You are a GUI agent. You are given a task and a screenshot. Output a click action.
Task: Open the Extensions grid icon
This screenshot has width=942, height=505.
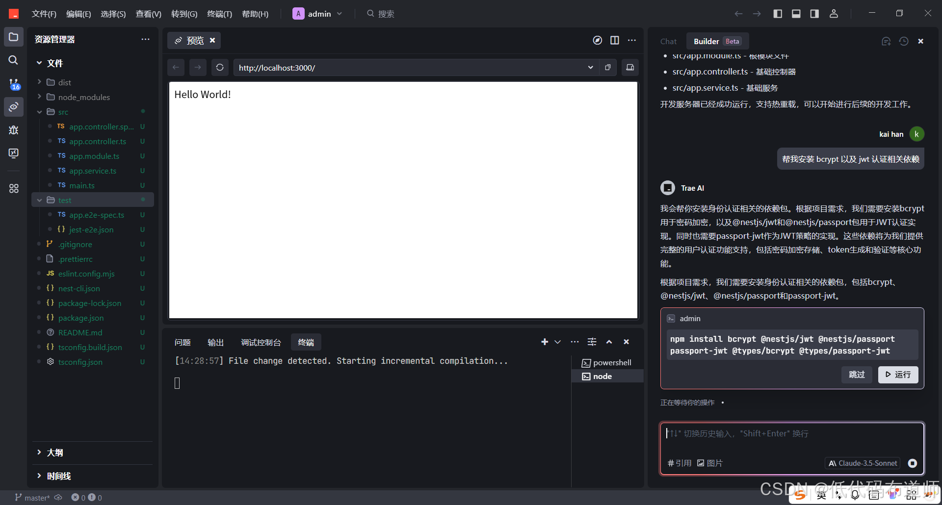[x=14, y=188]
